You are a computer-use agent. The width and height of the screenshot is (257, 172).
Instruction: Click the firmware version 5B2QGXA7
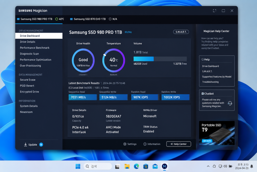[113, 116]
